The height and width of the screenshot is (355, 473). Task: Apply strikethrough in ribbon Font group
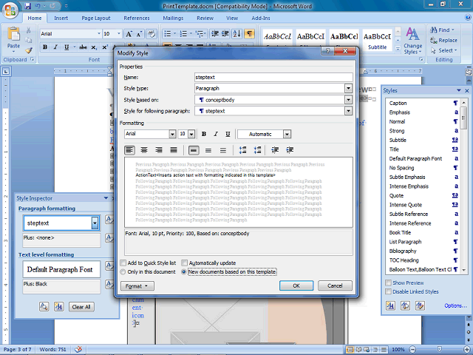(83, 47)
